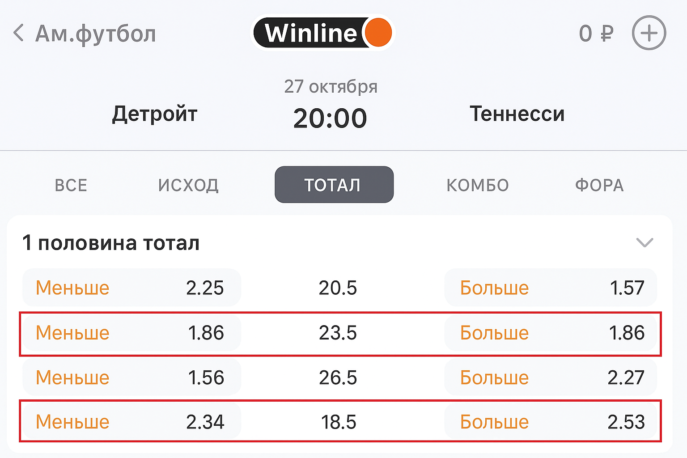The height and width of the screenshot is (458, 687).
Task: Pick Больше 20.5 at odds 1.57
Action: [551, 288]
